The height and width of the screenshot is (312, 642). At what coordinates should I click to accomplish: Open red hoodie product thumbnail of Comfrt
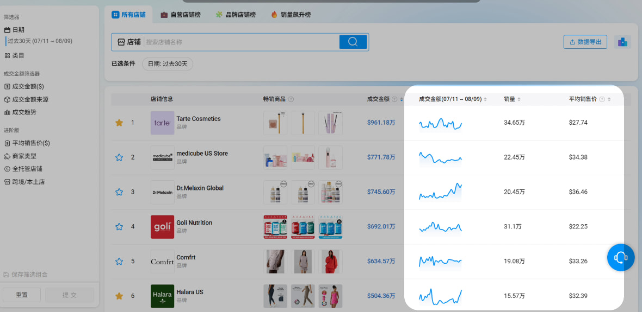click(x=330, y=262)
